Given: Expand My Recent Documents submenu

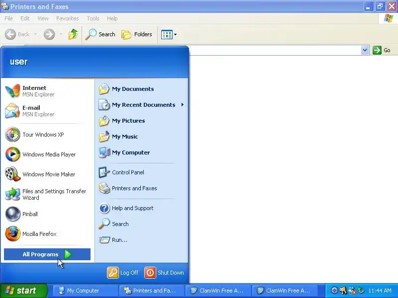Looking at the screenshot, I should click(x=142, y=105).
